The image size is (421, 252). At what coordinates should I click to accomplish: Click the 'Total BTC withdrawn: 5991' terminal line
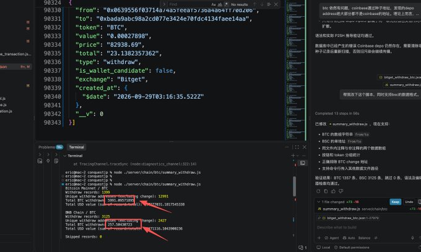point(100,201)
